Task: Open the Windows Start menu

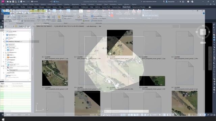Action: tap(3, 120)
